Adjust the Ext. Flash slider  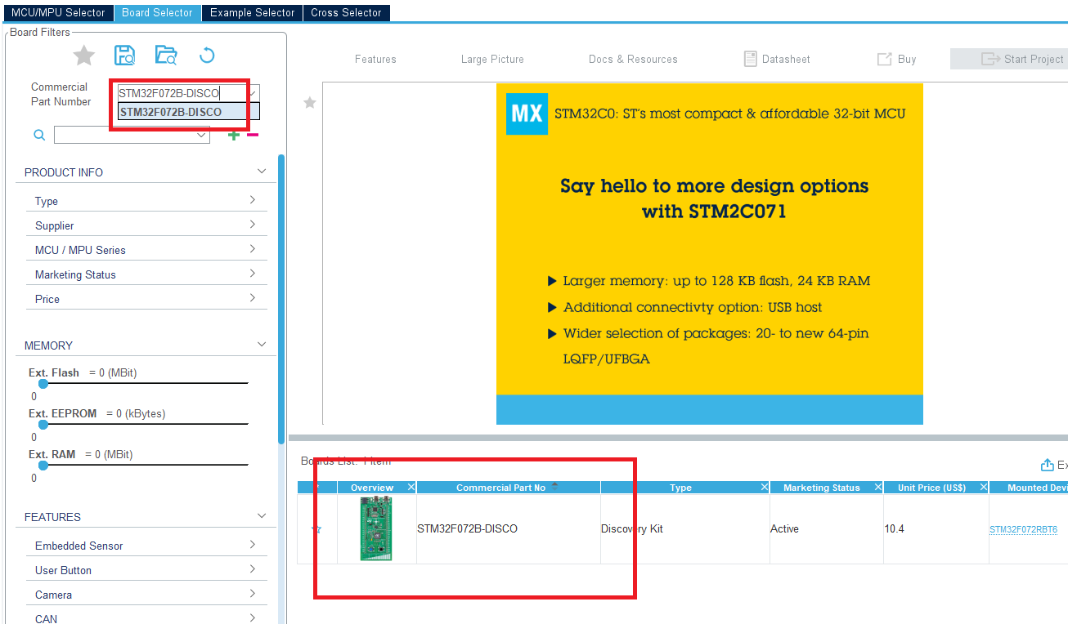click(x=42, y=384)
